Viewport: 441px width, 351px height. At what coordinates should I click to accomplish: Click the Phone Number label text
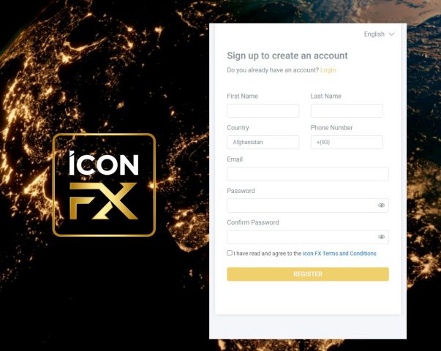tap(331, 128)
